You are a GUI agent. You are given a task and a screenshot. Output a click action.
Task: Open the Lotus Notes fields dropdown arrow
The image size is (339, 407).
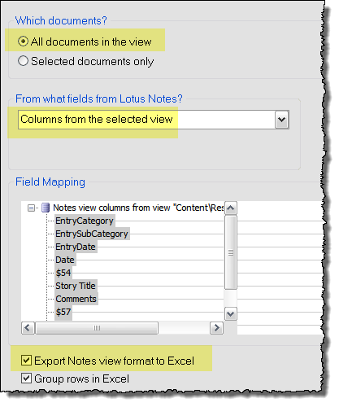(282, 120)
